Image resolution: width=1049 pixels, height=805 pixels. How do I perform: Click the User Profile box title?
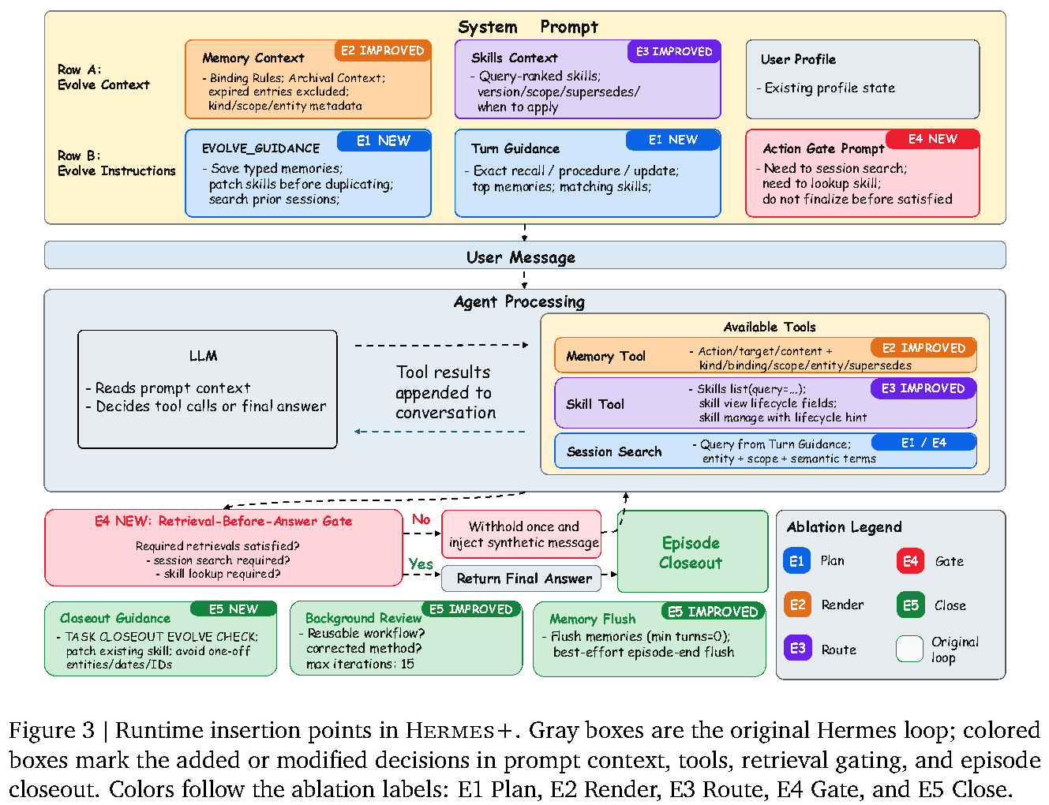point(798,59)
